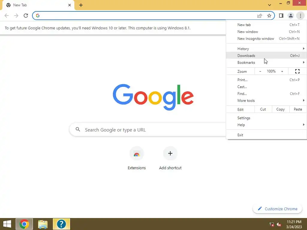307x230 pixels.
Task: Click the magnifier icon in the search box
Action: 78,129
